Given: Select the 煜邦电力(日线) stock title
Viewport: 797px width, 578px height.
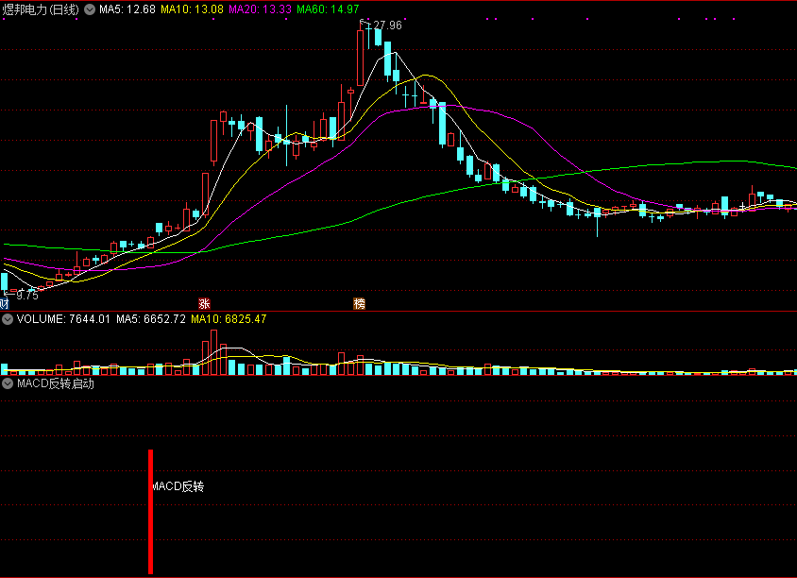Looking at the screenshot, I should [41, 9].
